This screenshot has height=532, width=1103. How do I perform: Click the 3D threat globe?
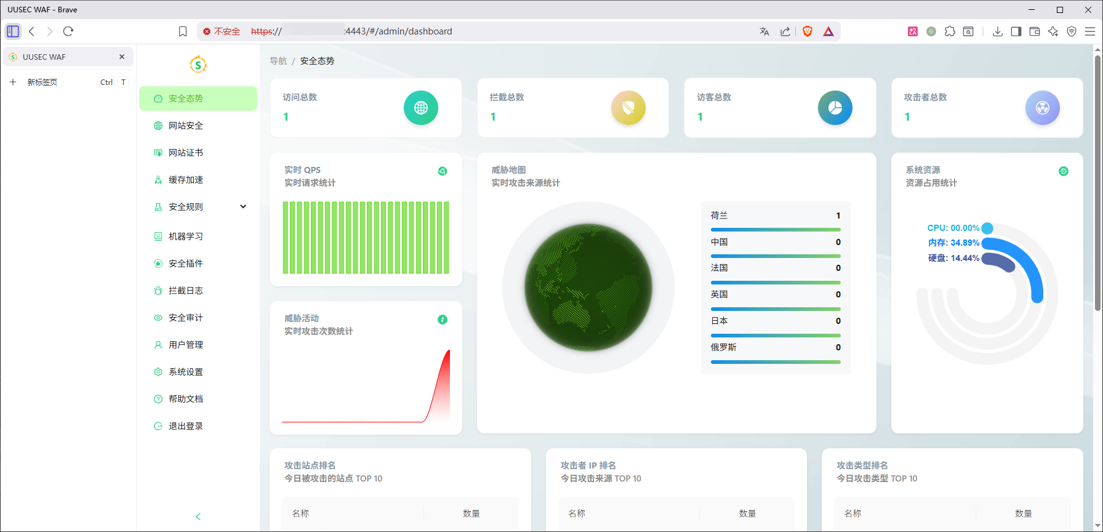tap(588, 288)
